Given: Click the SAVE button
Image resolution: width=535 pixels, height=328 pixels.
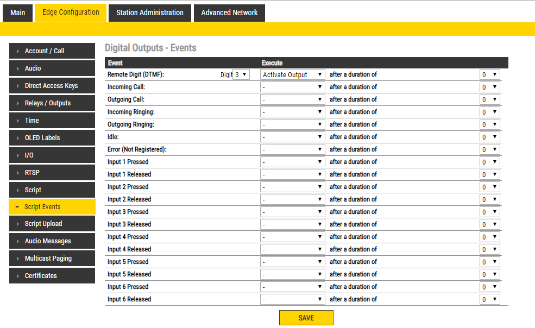Looking at the screenshot, I should tap(306, 318).
